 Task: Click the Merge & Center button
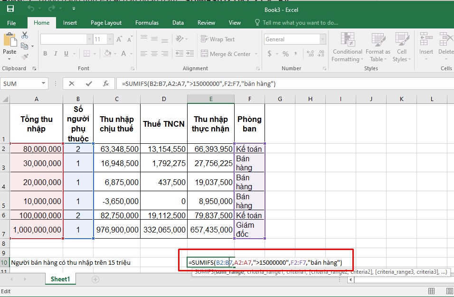[226, 54]
